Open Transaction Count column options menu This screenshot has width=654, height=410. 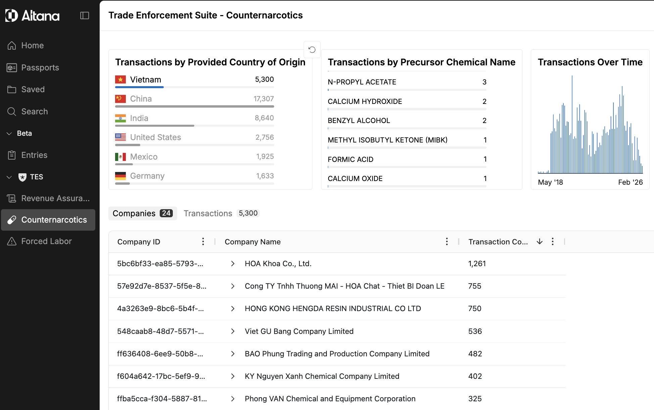[553, 242]
